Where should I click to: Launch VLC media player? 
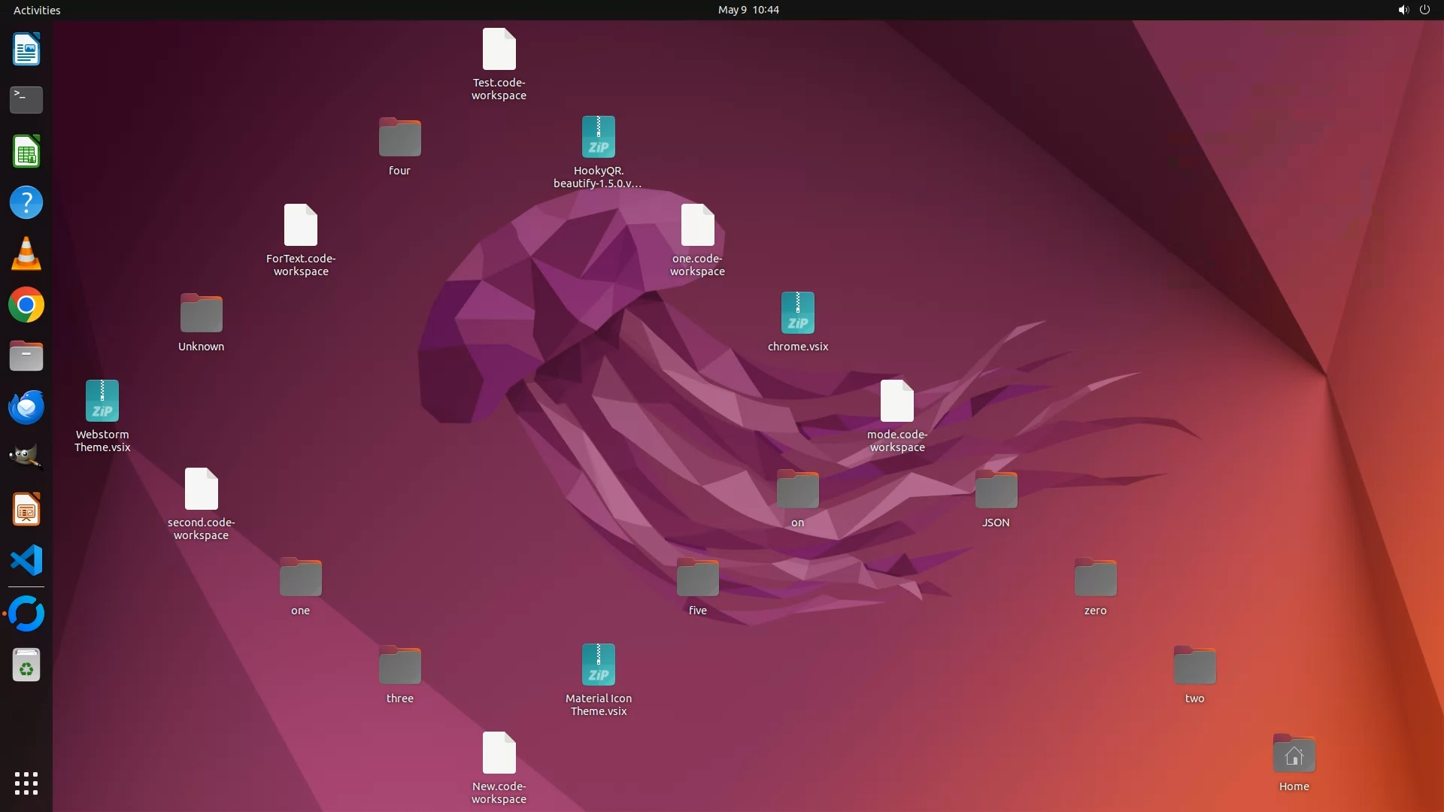tap(26, 254)
